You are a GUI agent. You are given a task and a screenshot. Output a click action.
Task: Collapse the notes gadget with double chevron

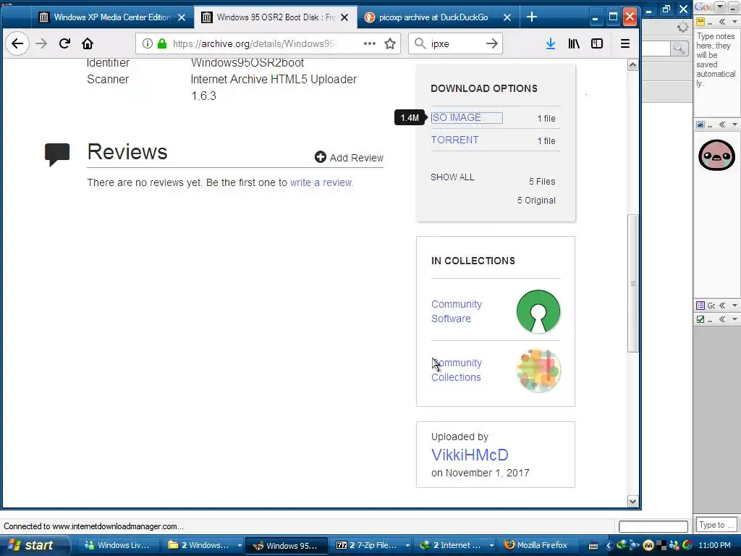tap(722, 22)
